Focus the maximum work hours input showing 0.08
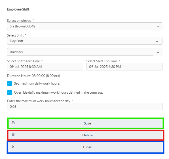The image size is (169, 159). click(x=84, y=107)
